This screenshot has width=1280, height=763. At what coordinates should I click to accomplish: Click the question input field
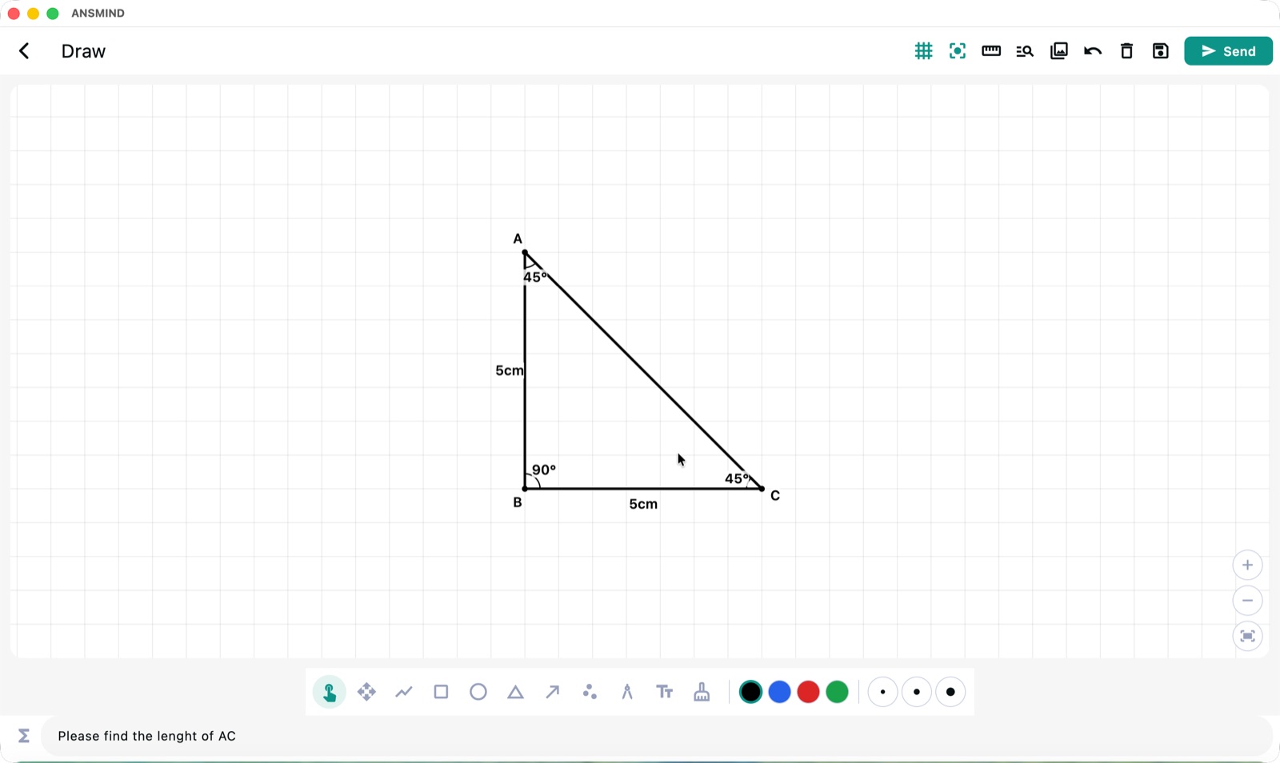[656, 736]
